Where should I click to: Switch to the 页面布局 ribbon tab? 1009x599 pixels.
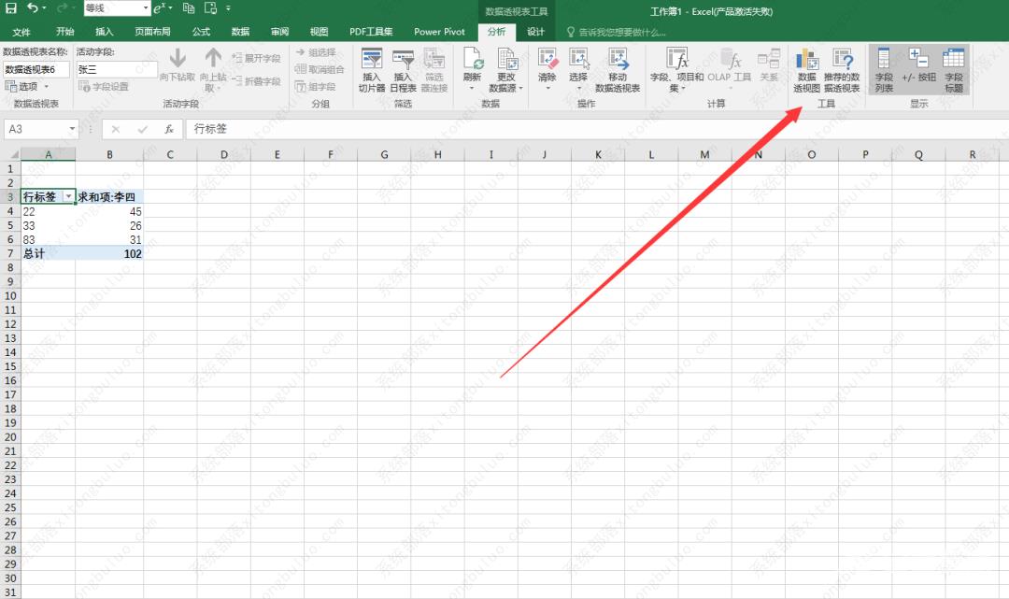(x=152, y=32)
